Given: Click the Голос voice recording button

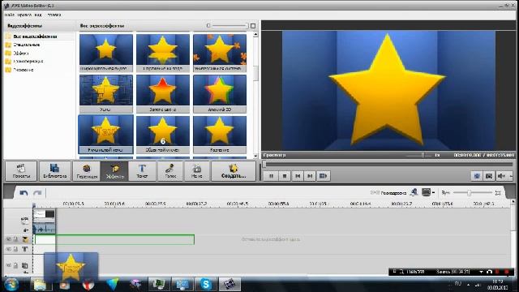Looking at the screenshot, I should point(170,171).
